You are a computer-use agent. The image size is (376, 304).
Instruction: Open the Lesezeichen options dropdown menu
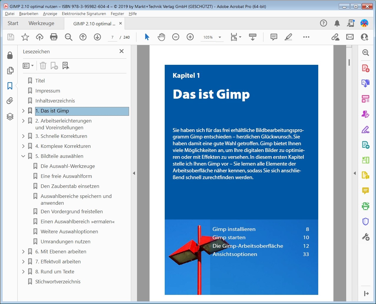coord(28,66)
